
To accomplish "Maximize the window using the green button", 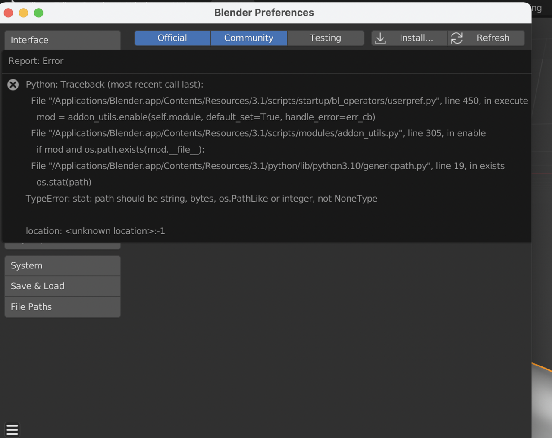I will pyautogui.click(x=38, y=13).
